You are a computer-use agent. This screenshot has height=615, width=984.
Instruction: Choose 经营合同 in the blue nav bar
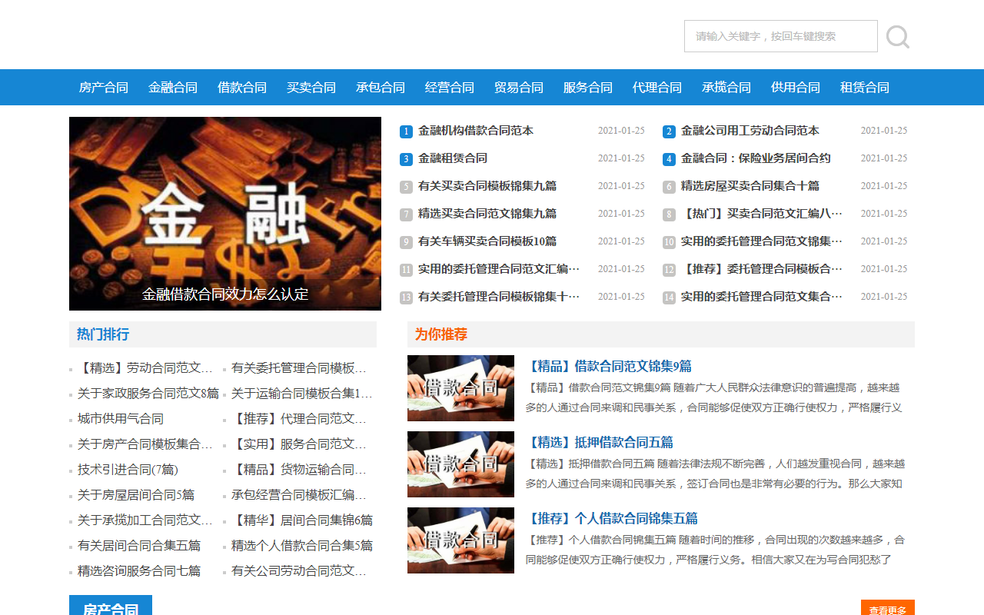pyautogui.click(x=450, y=88)
